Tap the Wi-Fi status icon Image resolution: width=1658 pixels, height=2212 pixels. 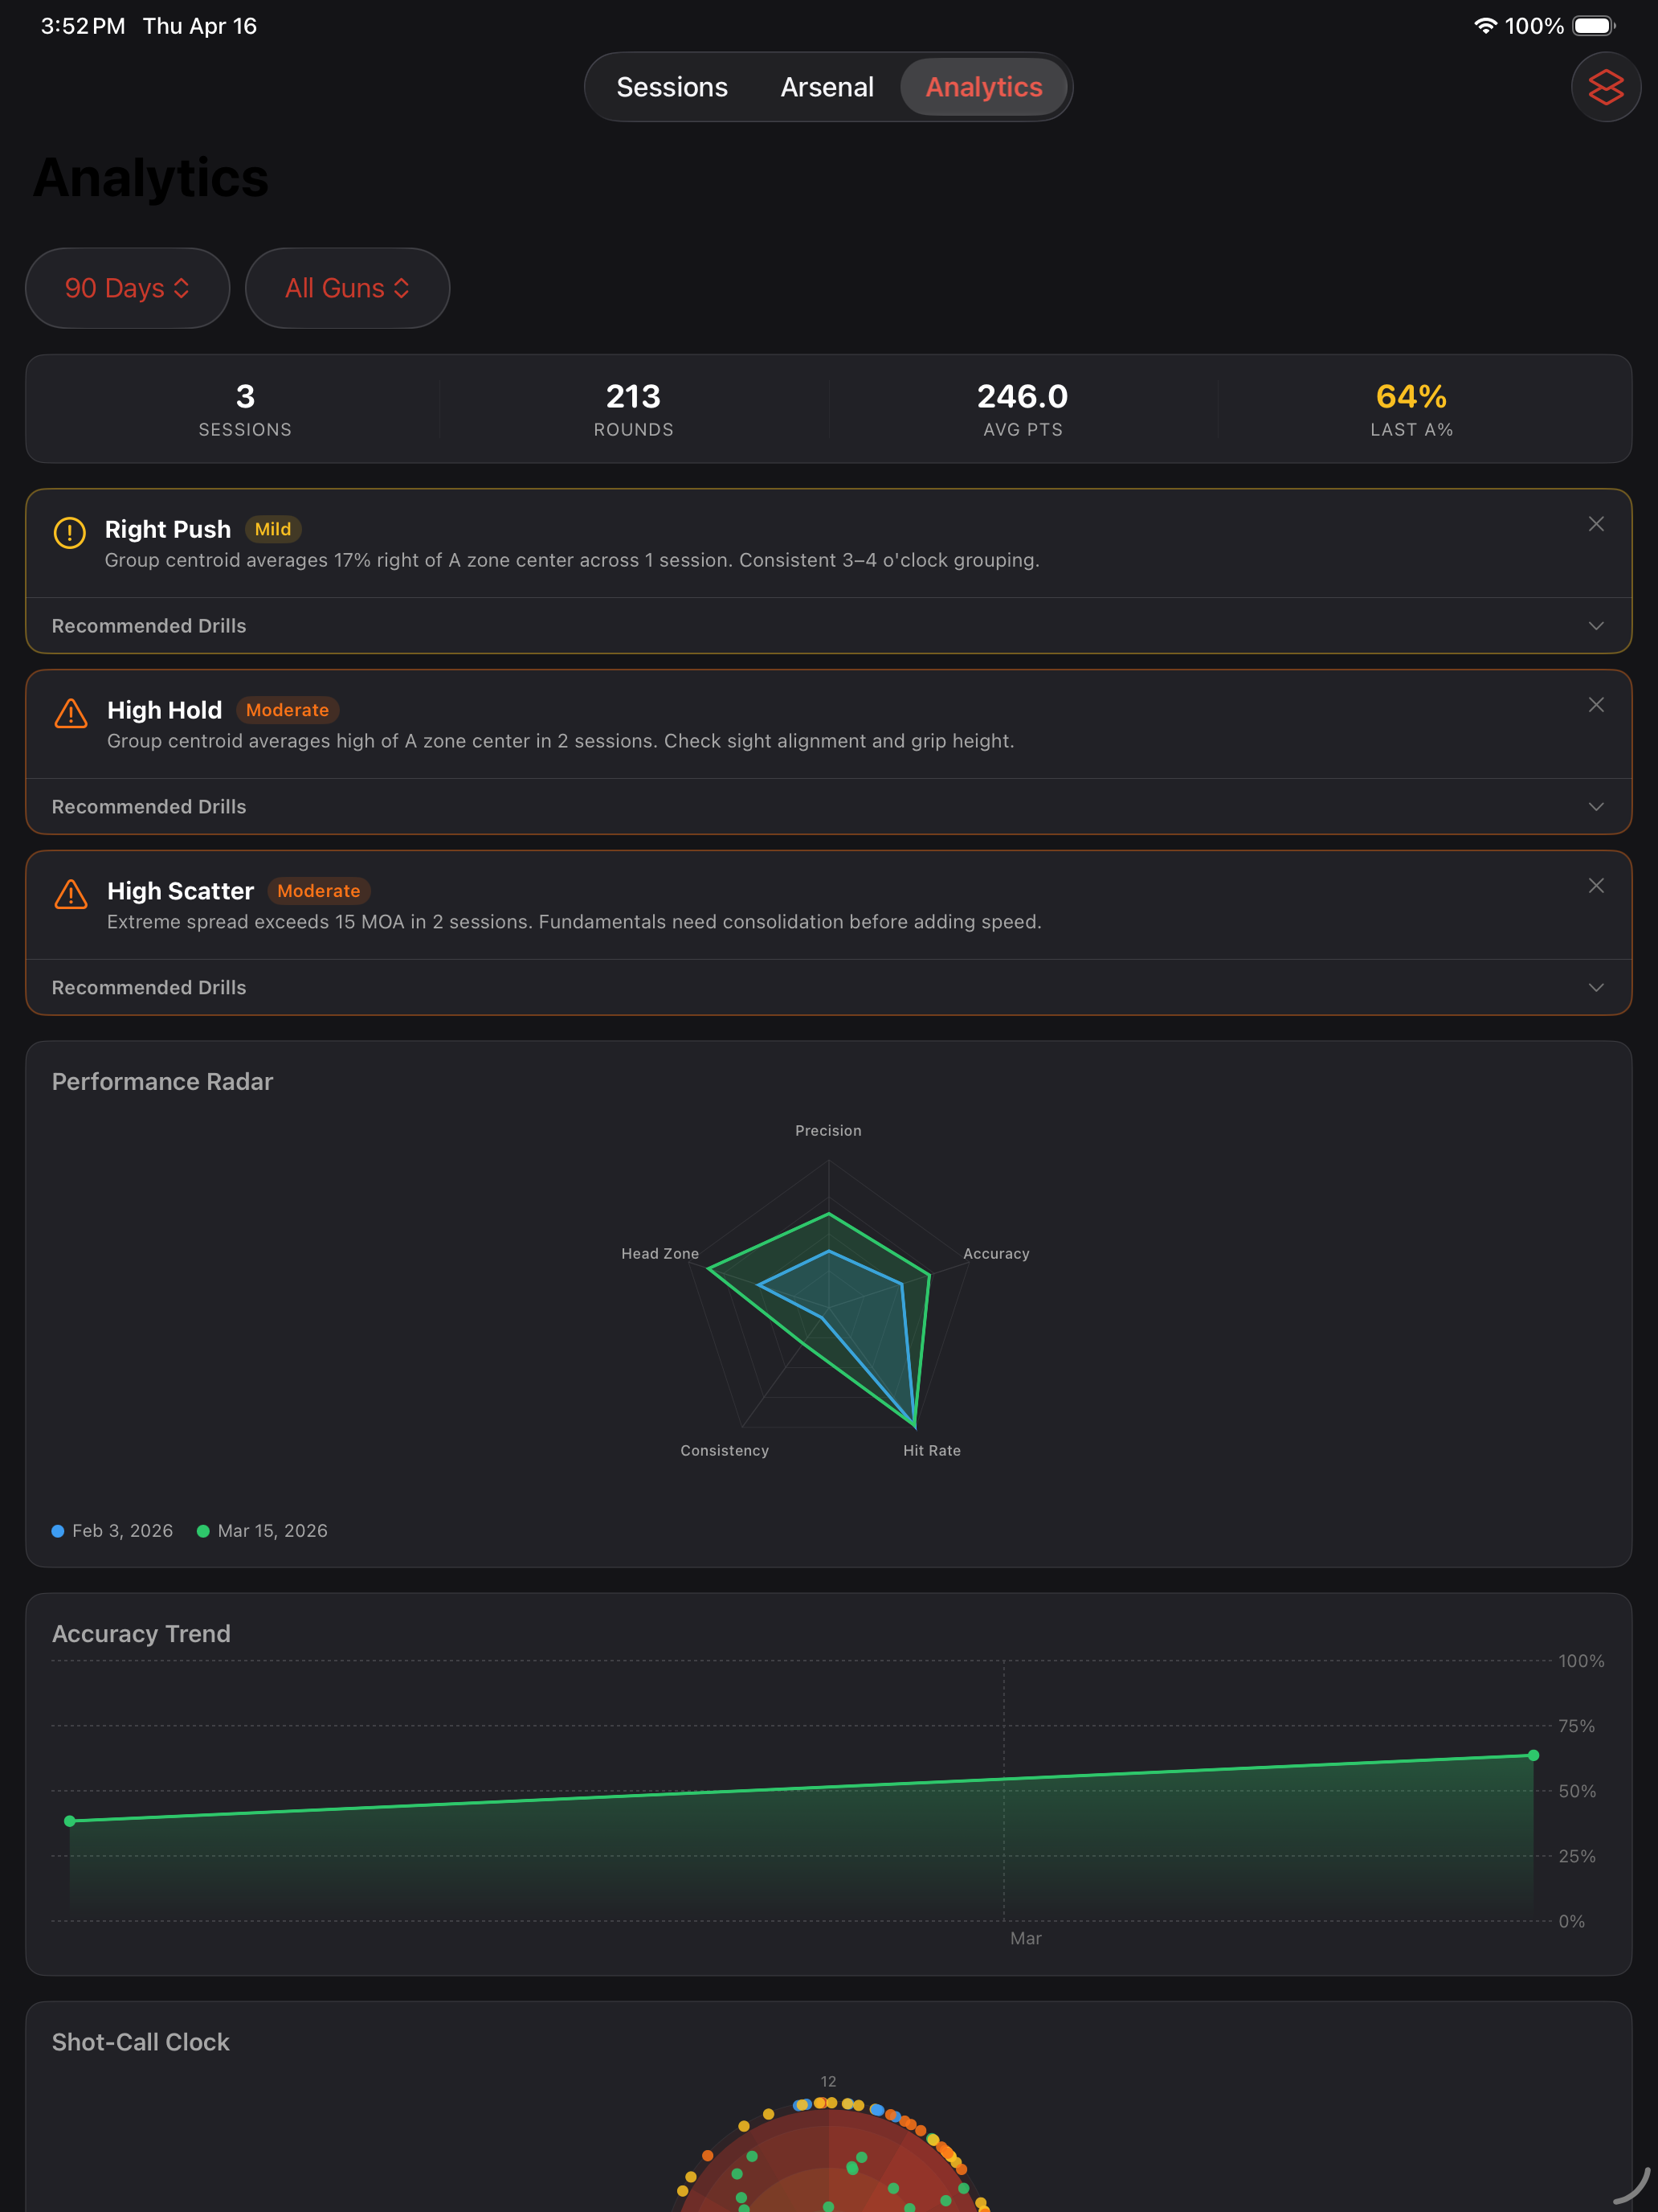click(x=1485, y=26)
